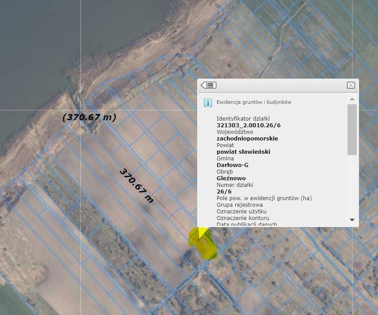Click the parcel identifier 321303_2.0010.26/6
The height and width of the screenshot is (315, 378).
coord(248,125)
